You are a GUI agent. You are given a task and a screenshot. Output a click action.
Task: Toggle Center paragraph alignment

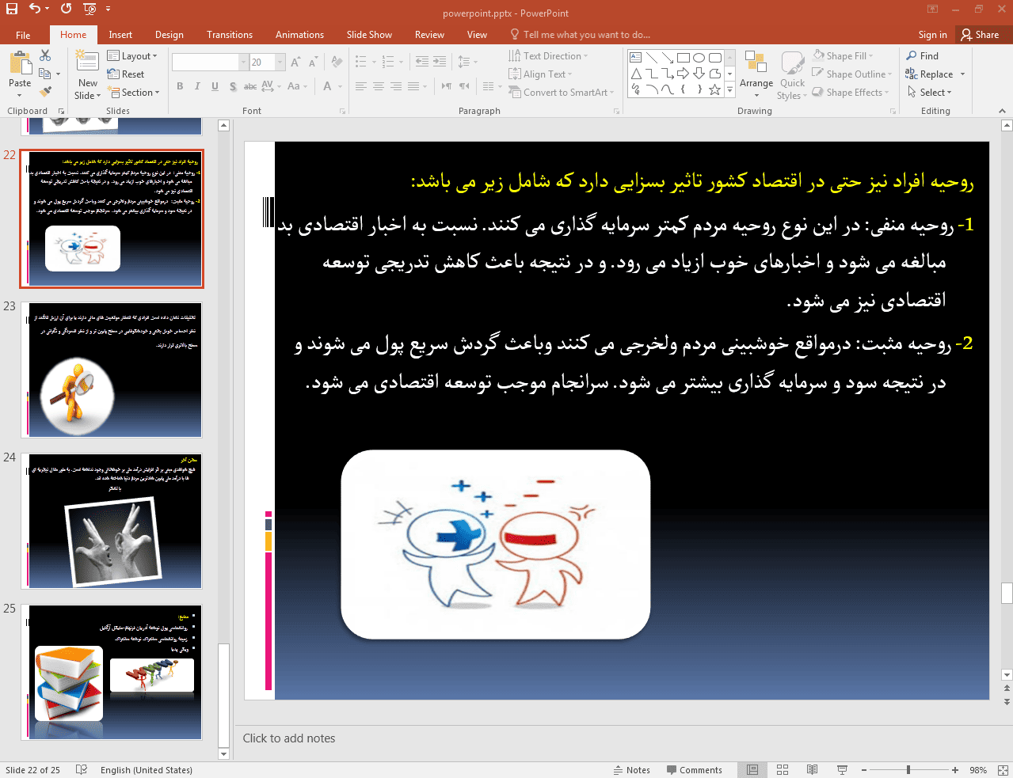[379, 86]
